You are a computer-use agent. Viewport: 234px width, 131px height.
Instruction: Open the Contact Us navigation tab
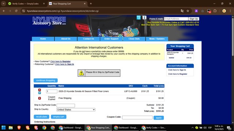click(x=88, y=39)
